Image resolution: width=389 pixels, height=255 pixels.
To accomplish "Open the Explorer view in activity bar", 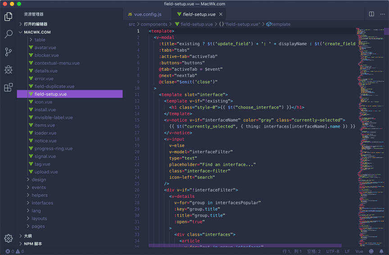I will 8,17.
